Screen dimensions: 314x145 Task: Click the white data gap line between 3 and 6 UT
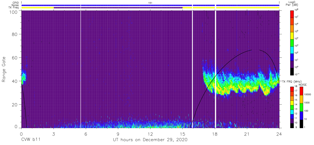81,69
